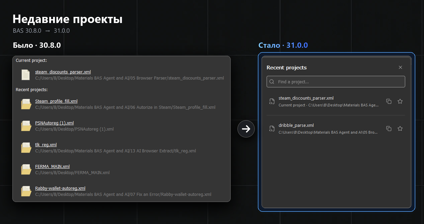This screenshot has height=224, width=424.
Task: Click the file icon beside steam_discounts_parser.xml in new dialog
Action: pyautogui.click(x=272, y=102)
